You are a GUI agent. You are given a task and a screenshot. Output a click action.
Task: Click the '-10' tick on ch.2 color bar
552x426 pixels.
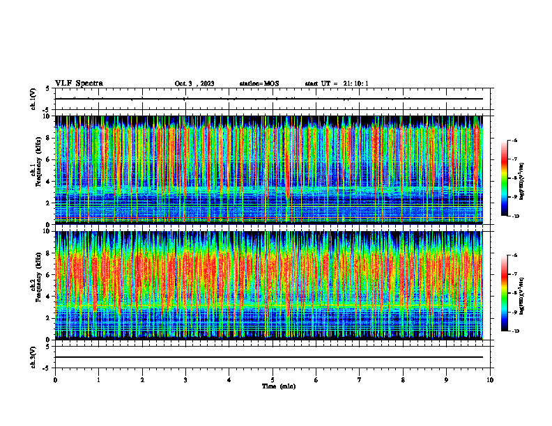coord(516,331)
